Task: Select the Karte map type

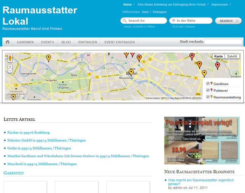Action: [x=218, y=56]
